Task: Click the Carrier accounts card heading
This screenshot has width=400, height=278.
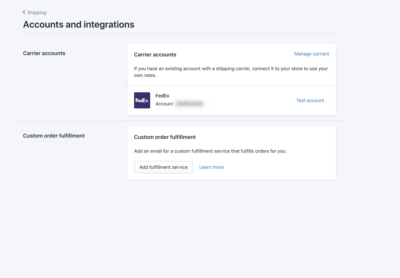Action: click(155, 54)
